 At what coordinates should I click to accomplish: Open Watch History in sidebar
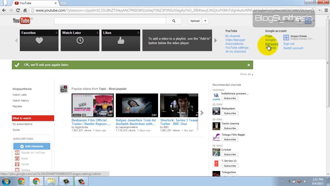click(x=21, y=101)
